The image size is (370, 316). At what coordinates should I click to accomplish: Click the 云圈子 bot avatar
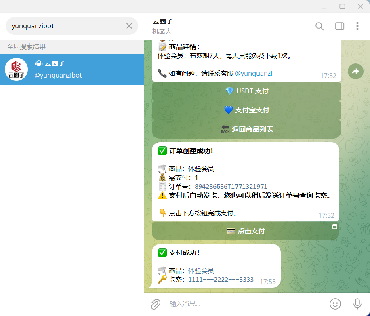click(16, 69)
